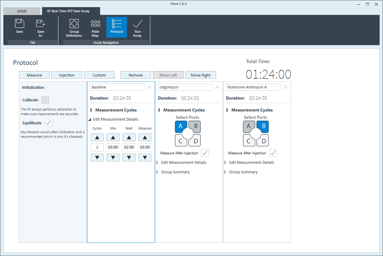This screenshot has width=383, height=256.
Task: Click the Run Assay icon
Action: (x=138, y=28)
